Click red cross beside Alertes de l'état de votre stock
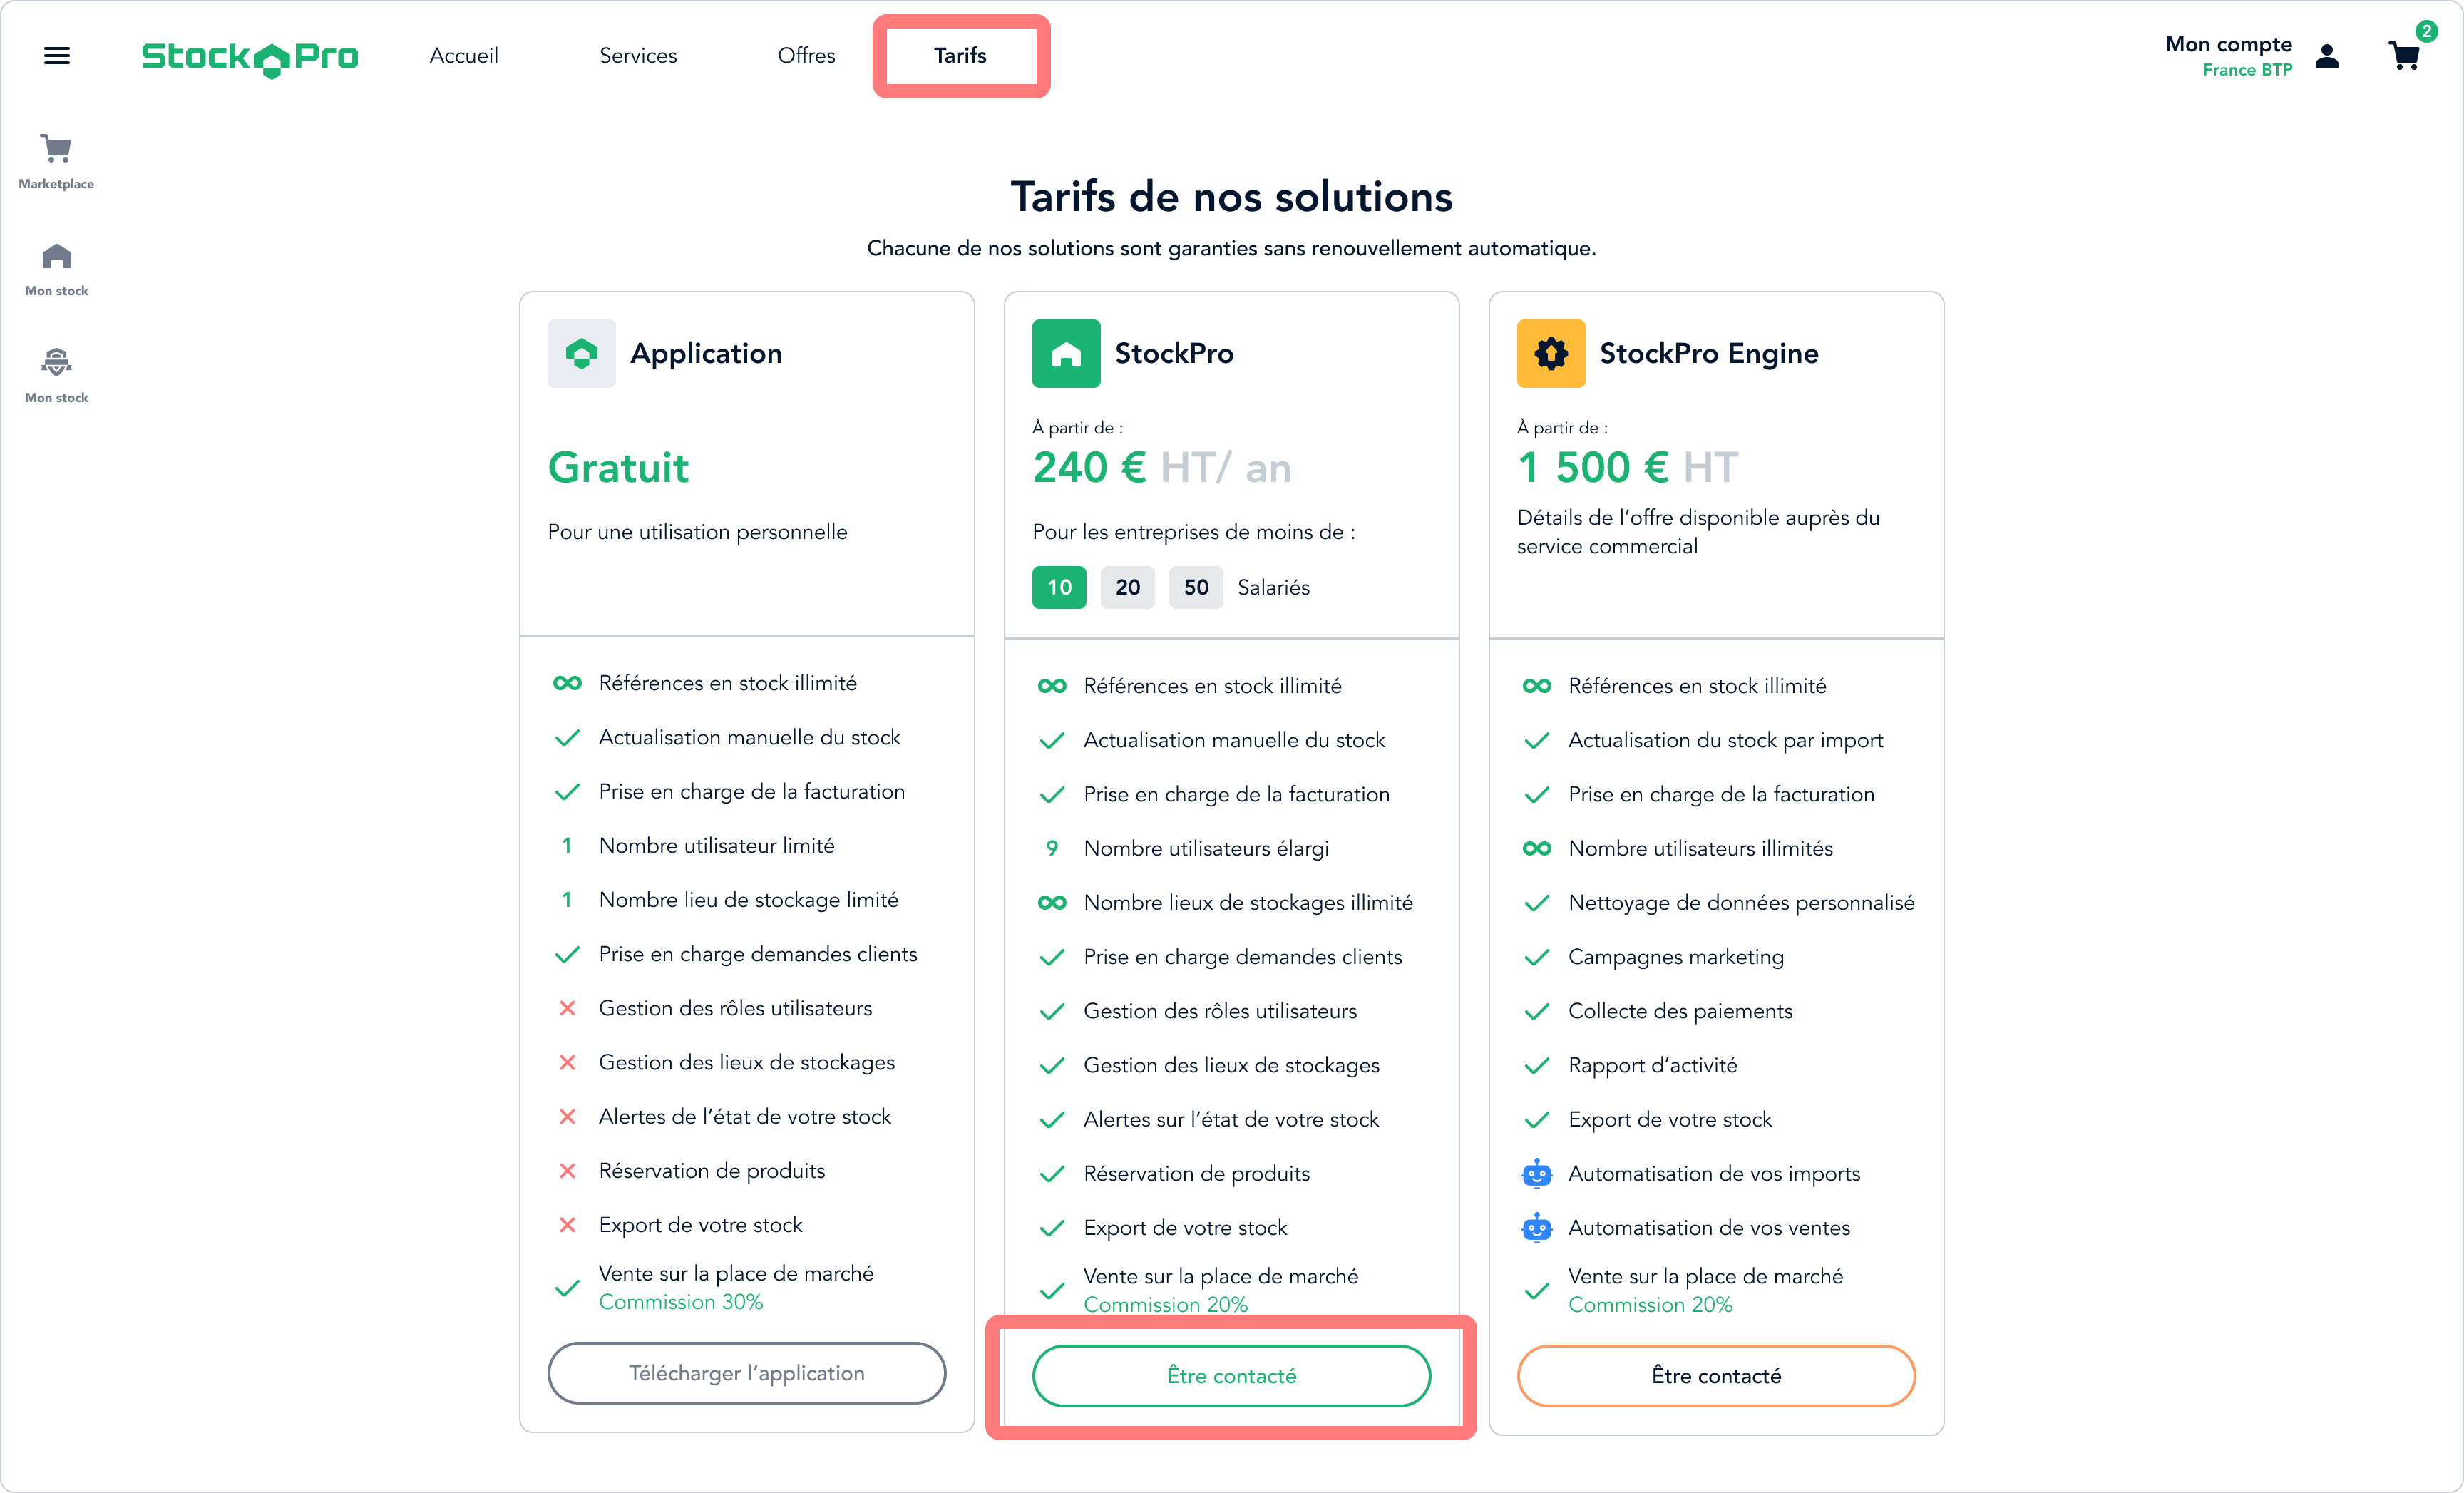The height and width of the screenshot is (1493, 2464). 567,1117
